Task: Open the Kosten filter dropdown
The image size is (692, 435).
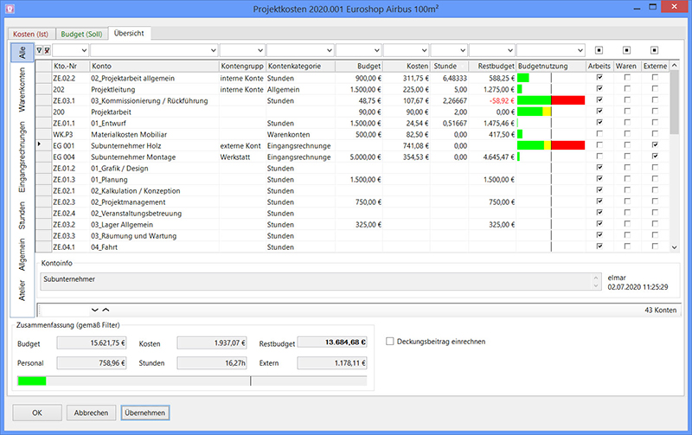Action: coord(424,51)
